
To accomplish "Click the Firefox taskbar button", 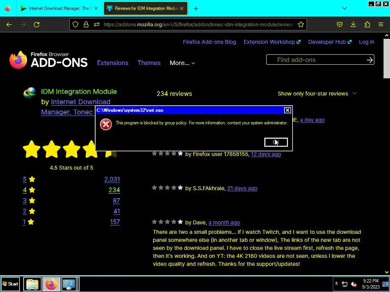I will coord(51,284).
